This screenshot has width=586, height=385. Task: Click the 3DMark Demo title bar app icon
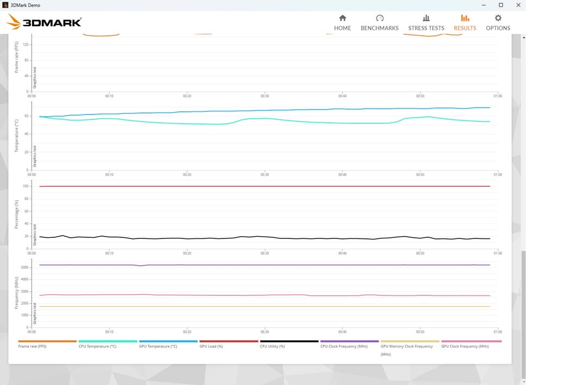pos(5,5)
